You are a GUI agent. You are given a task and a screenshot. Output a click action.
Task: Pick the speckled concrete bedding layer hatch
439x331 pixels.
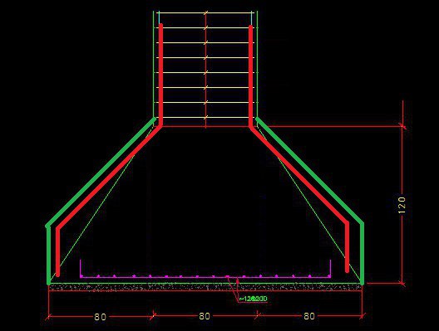[205, 287]
